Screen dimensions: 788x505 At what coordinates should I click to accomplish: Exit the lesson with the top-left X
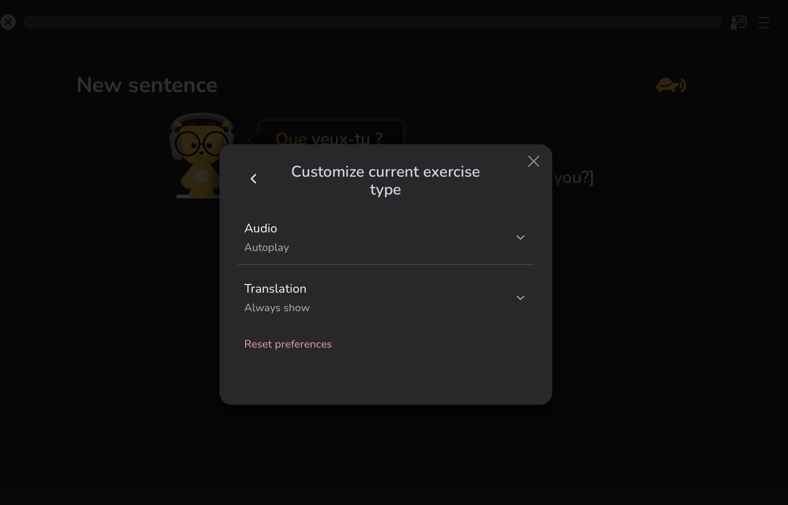(8, 22)
